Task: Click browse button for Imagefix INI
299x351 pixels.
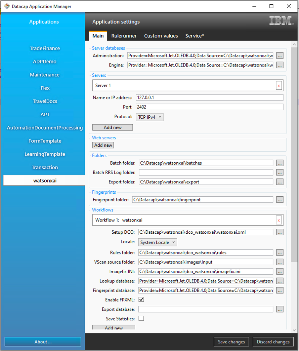Action: 280,271
